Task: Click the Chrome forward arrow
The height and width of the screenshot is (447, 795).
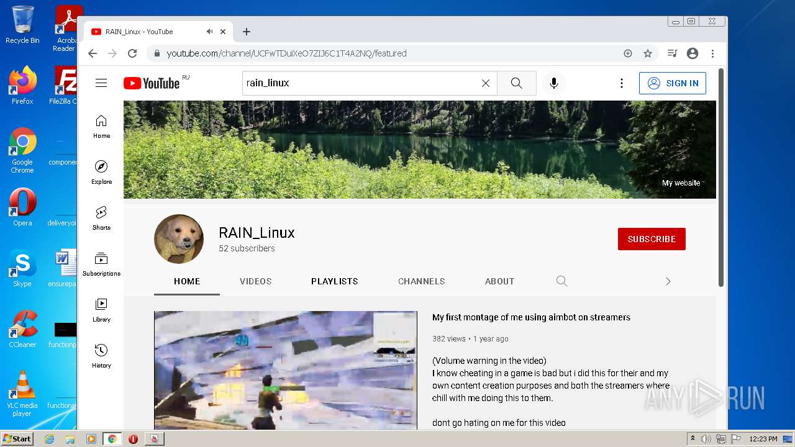Action: tap(112, 53)
